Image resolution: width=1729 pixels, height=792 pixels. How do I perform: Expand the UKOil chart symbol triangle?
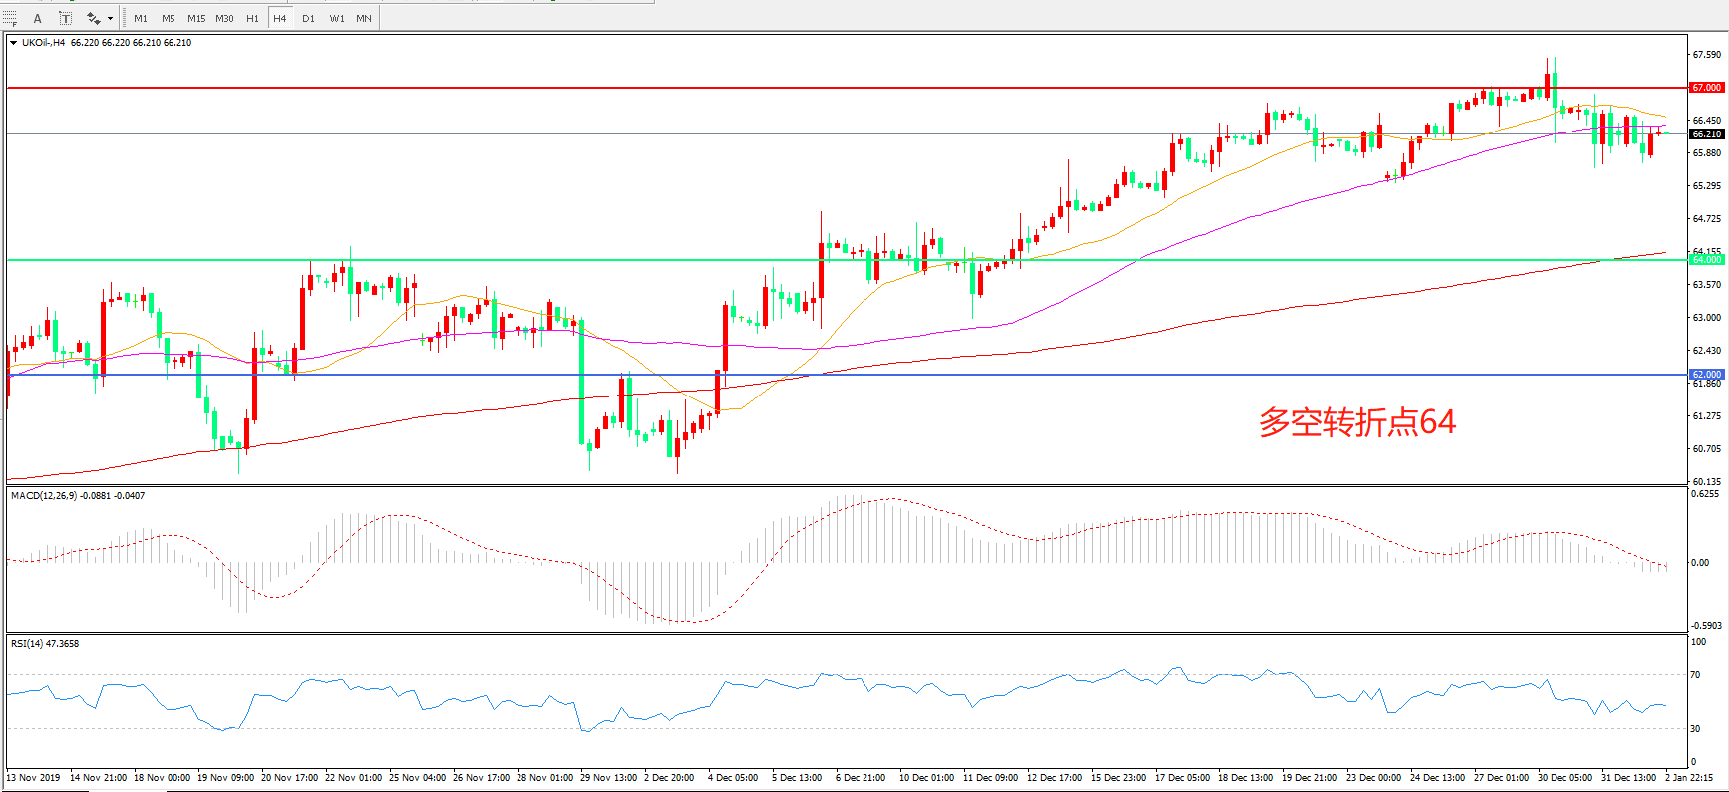13,43
